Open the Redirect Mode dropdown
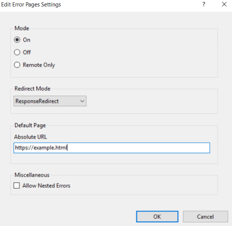The width and height of the screenshot is (232, 226). pyautogui.click(x=50, y=101)
